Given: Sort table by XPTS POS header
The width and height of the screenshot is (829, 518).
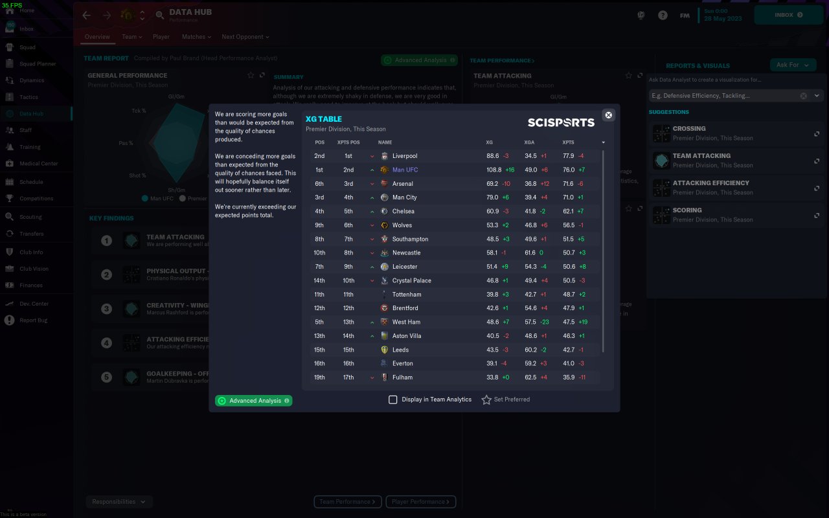Looking at the screenshot, I should [x=348, y=142].
